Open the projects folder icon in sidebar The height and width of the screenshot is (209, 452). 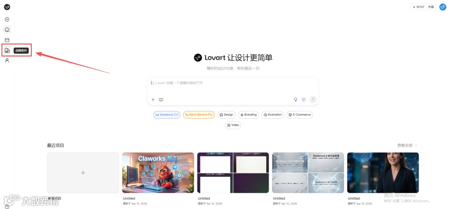[x=7, y=40]
